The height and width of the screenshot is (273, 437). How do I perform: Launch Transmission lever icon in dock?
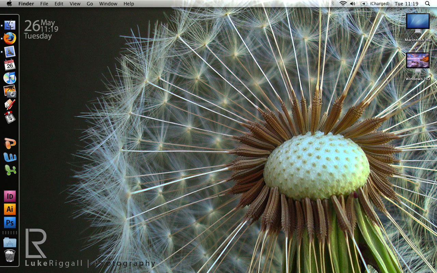pyautogui.click(x=10, y=117)
